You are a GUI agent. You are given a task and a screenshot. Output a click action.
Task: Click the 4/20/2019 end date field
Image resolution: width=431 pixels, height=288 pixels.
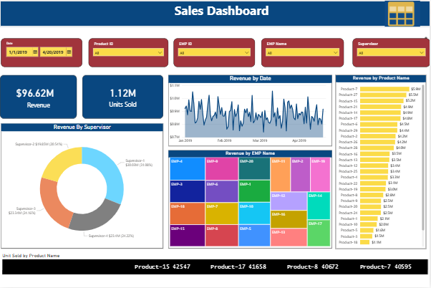tap(56, 52)
